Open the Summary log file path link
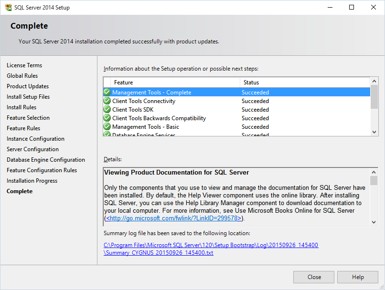385x290 pixels. point(211,249)
